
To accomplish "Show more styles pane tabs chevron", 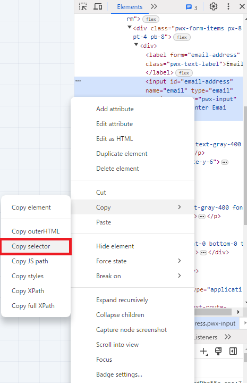I will (228, 337).
